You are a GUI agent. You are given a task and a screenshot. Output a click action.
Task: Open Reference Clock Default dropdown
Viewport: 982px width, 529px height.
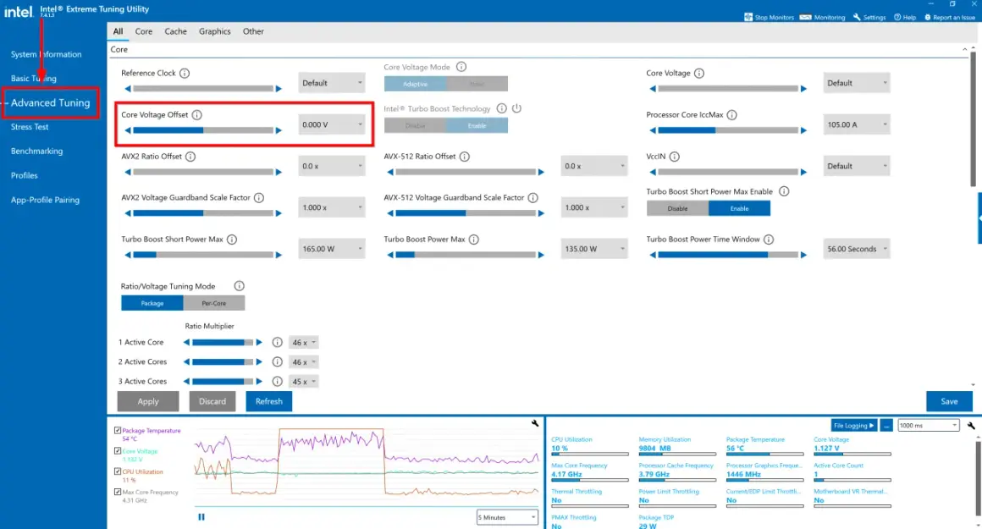[x=331, y=83]
